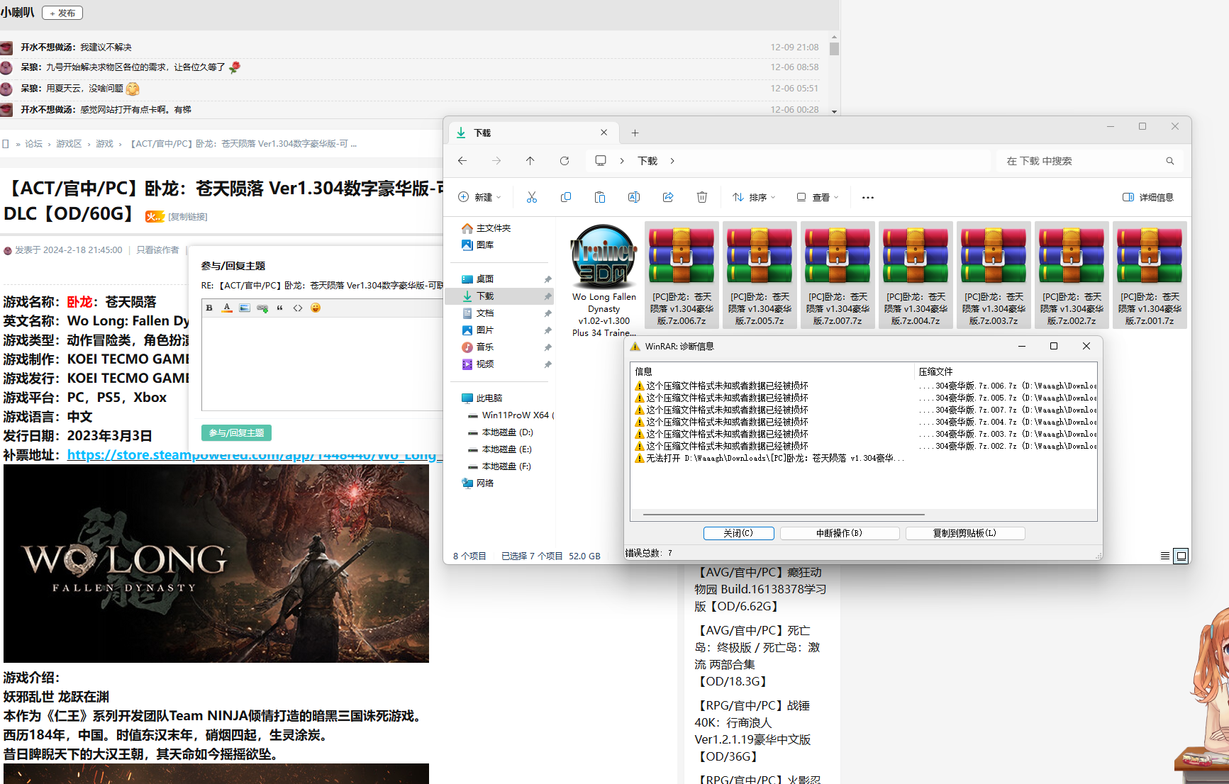
Task: Select archive file 版.7z.006.7z
Action: tap(682, 275)
